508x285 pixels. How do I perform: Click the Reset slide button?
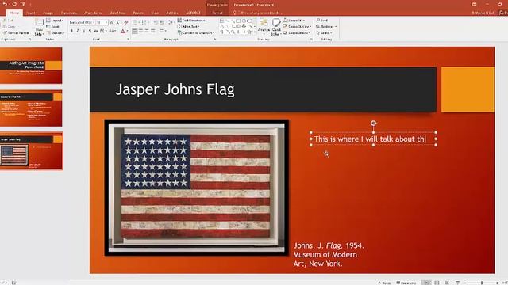coord(53,26)
